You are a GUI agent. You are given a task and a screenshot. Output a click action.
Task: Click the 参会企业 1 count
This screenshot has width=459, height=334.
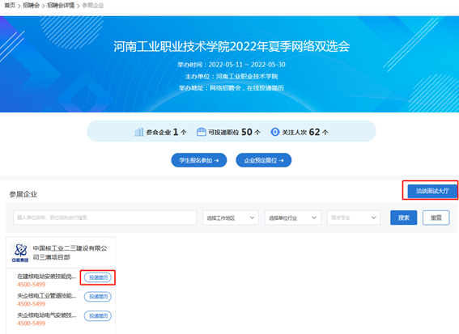[166, 132]
